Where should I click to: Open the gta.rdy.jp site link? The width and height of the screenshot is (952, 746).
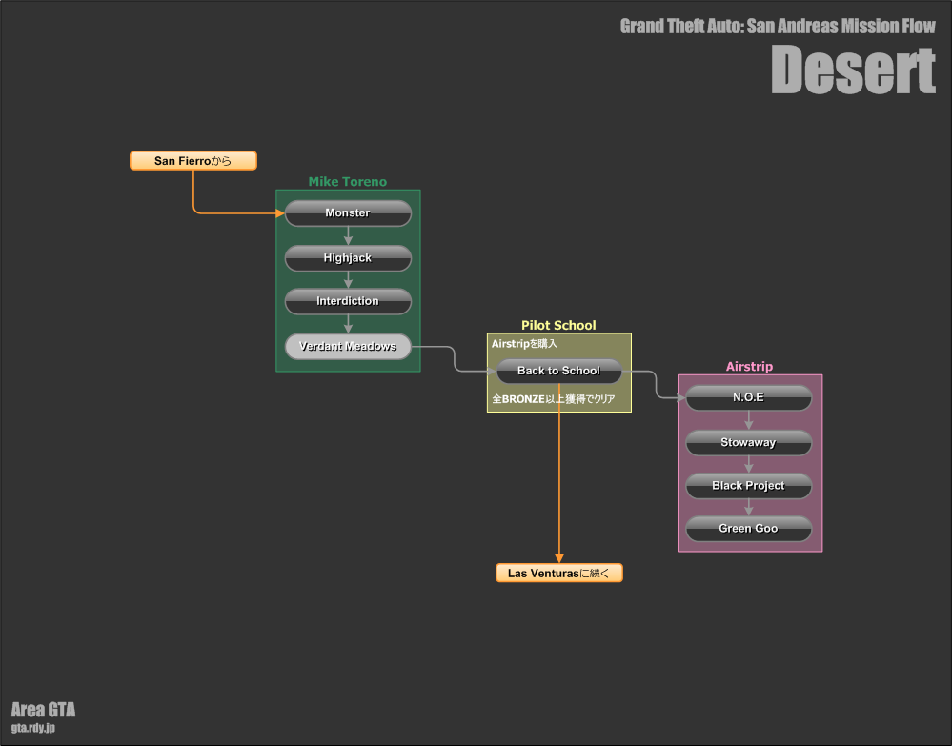tap(32, 728)
